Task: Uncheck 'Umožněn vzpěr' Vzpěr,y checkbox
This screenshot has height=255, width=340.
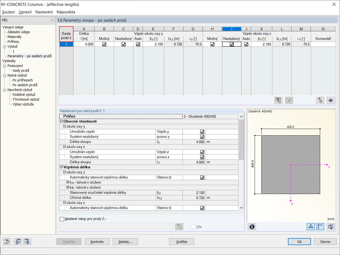Action: pos(202,132)
